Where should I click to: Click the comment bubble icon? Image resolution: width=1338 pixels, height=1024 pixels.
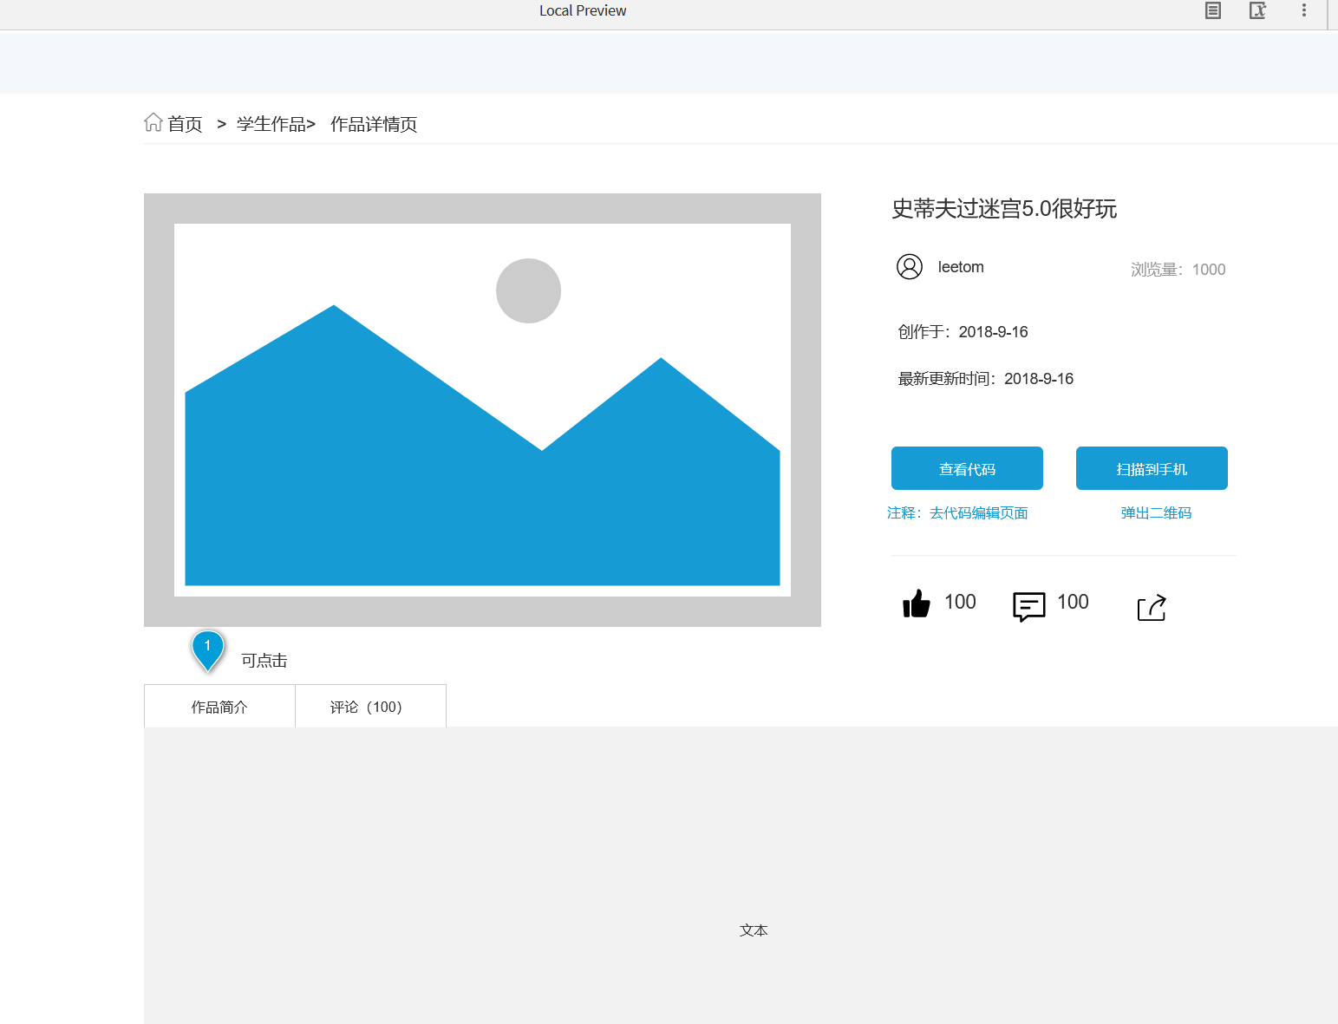coord(1029,606)
